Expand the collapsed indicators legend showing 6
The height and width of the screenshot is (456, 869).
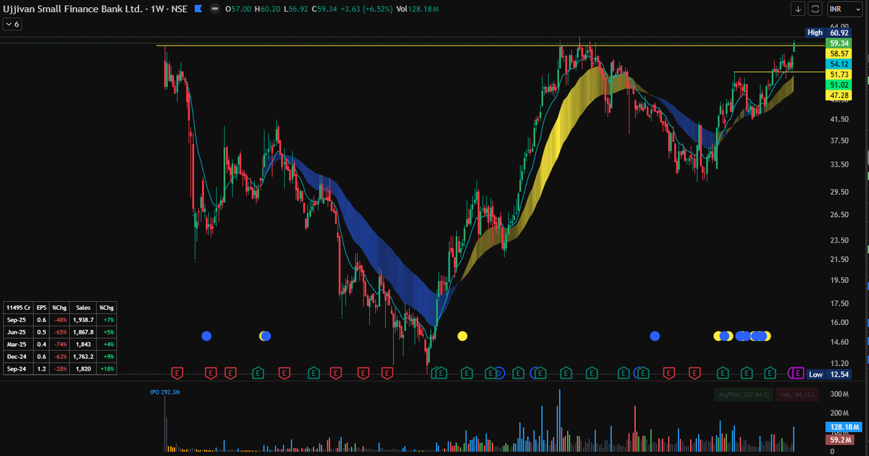(x=12, y=24)
